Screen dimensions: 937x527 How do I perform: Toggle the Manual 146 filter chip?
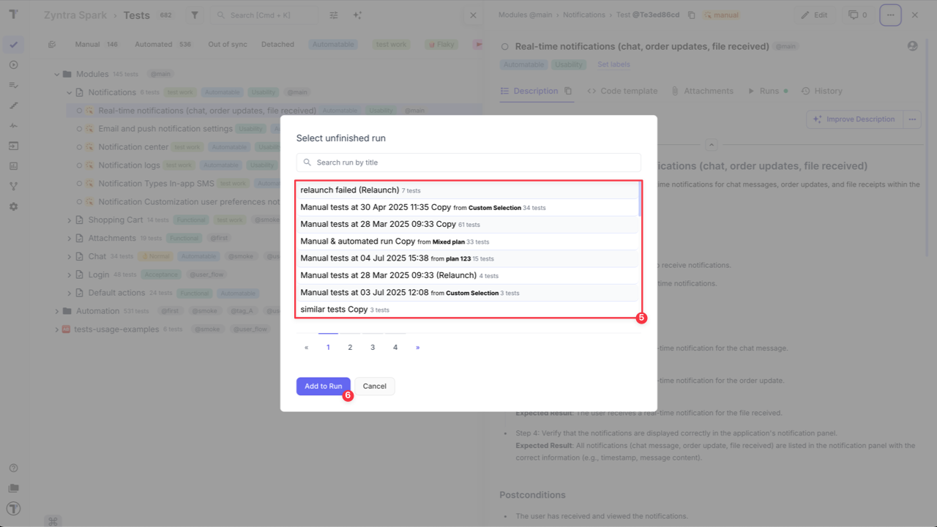tap(97, 44)
